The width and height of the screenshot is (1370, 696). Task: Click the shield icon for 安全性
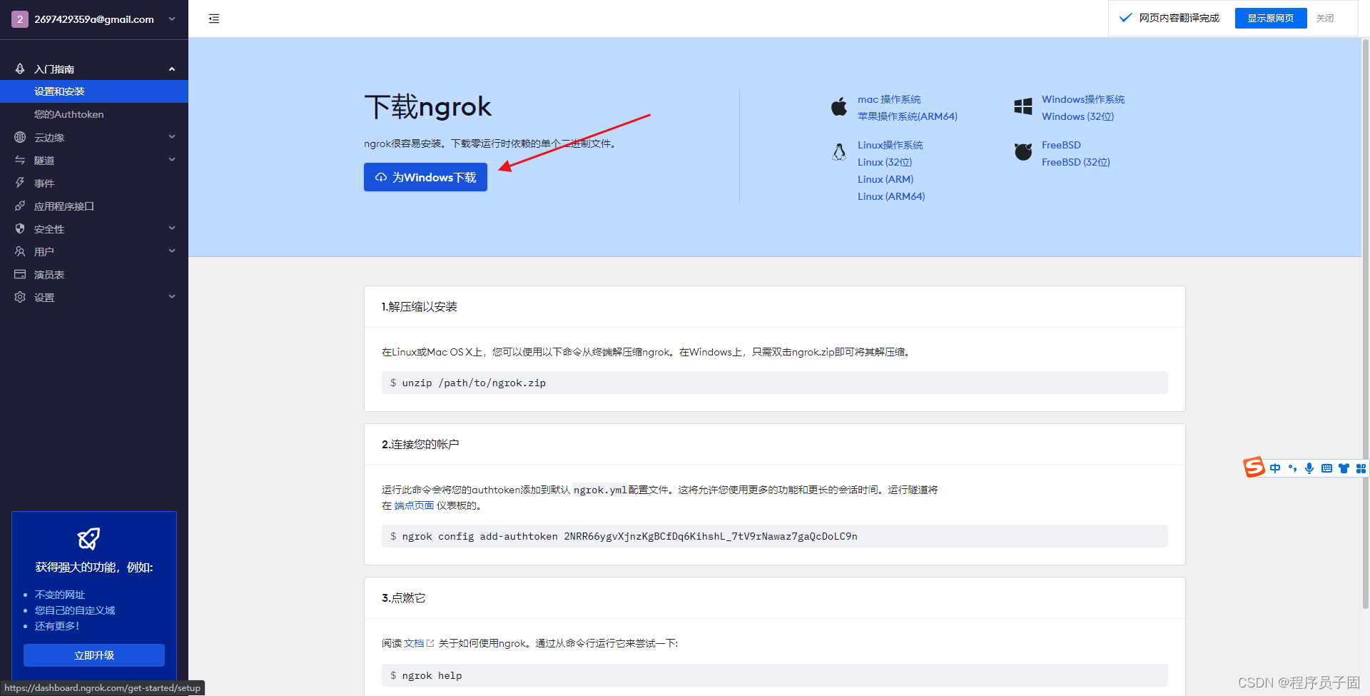20,228
